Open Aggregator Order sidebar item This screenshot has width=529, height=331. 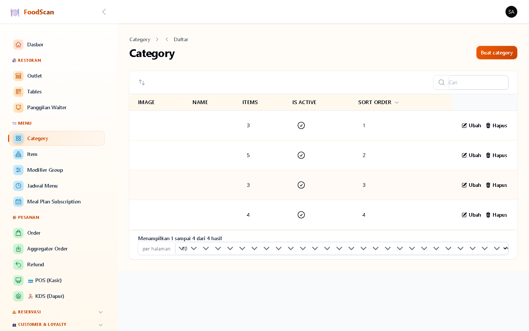point(57,249)
